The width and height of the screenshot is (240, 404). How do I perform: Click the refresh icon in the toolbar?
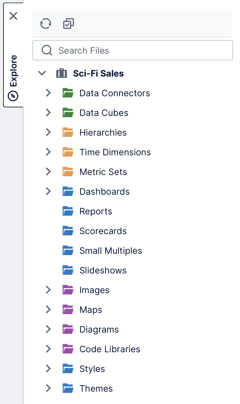coord(46,24)
